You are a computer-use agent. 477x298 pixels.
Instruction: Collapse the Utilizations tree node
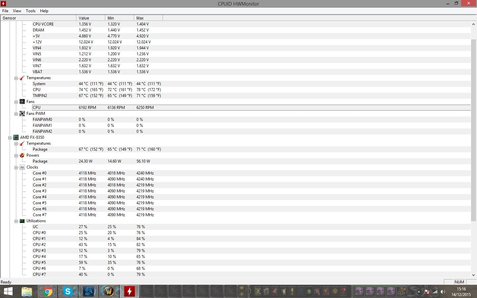coord(16,221)
